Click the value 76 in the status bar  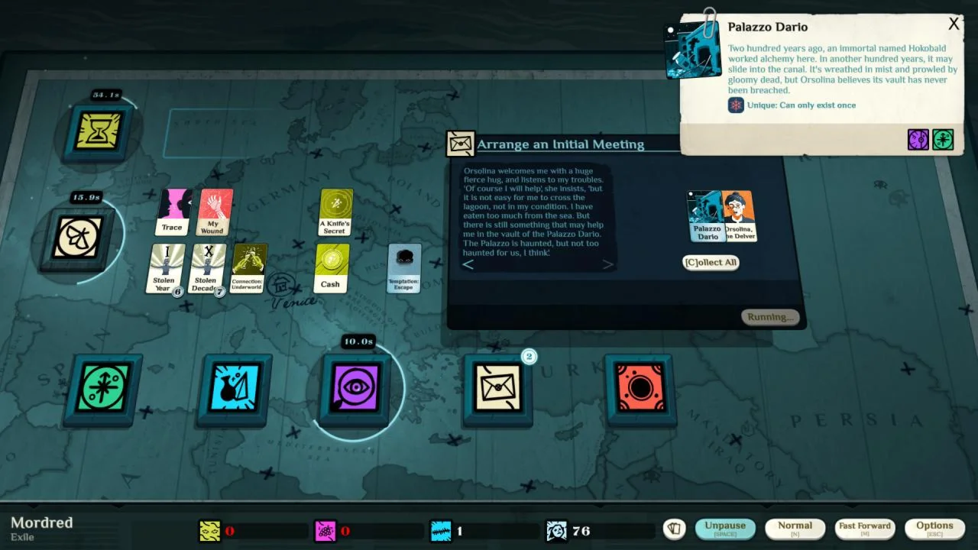tap(581, 531)
